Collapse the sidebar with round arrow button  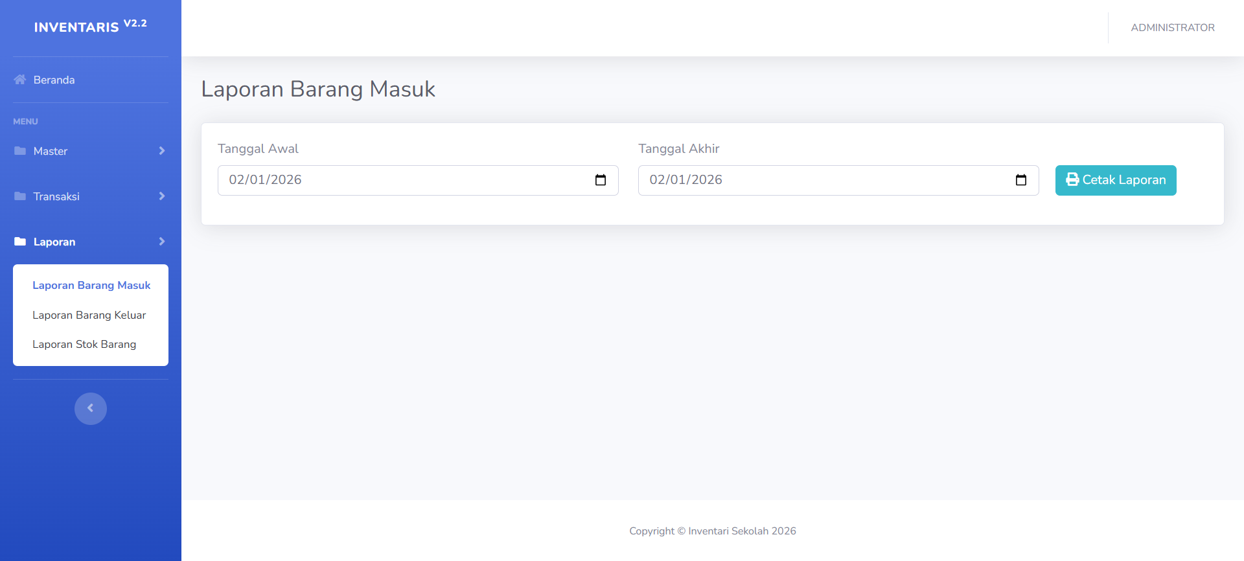(x=91, y=408)
